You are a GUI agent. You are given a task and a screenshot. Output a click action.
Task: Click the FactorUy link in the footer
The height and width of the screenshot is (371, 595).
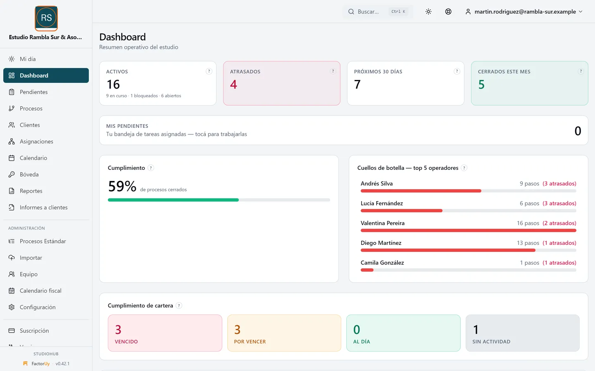click(x=36, y=364)
